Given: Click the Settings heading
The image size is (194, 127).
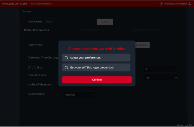Looking at the screenshot, I should [27, 11].
